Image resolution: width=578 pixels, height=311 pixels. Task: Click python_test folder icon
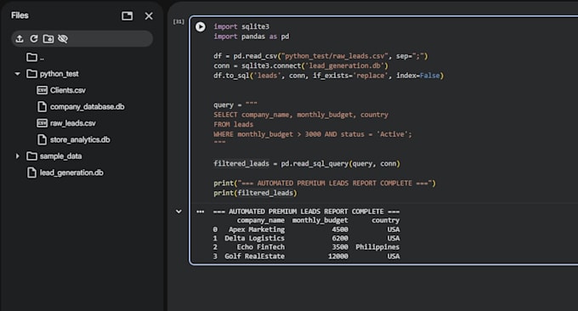31,74
